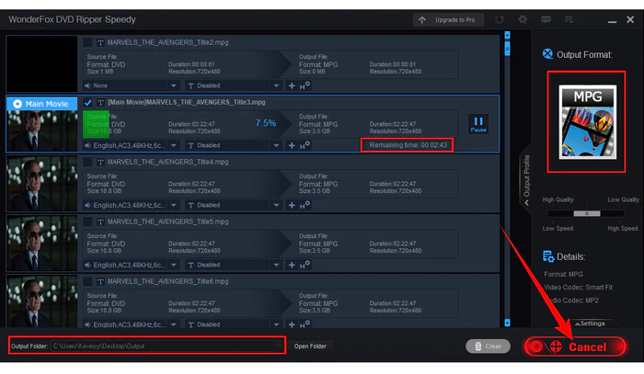The height and width of the screenshot is (374, 644).
Task: Click the rename T icon for Title2.mpg
Action: click(100, 42)
